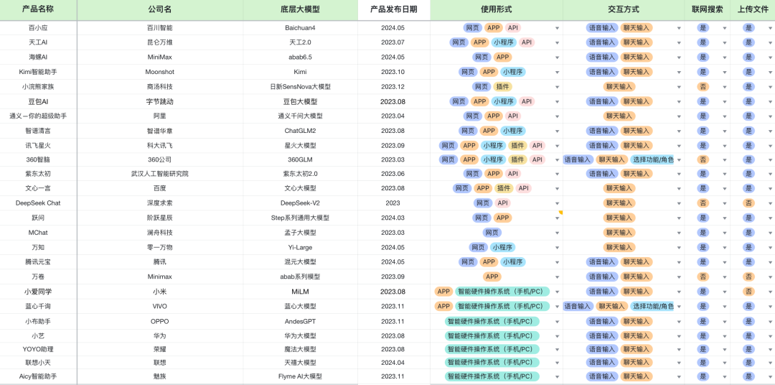The height and width of the screenshot is (385, 775).
Task: Expand 交互方式 dropdown arrow in Aicy智能助手 row
Action: click(679, 376)
